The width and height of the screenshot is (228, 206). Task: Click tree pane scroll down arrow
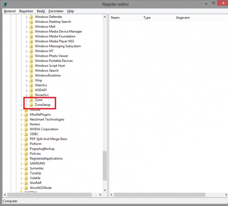click(105, 190)
